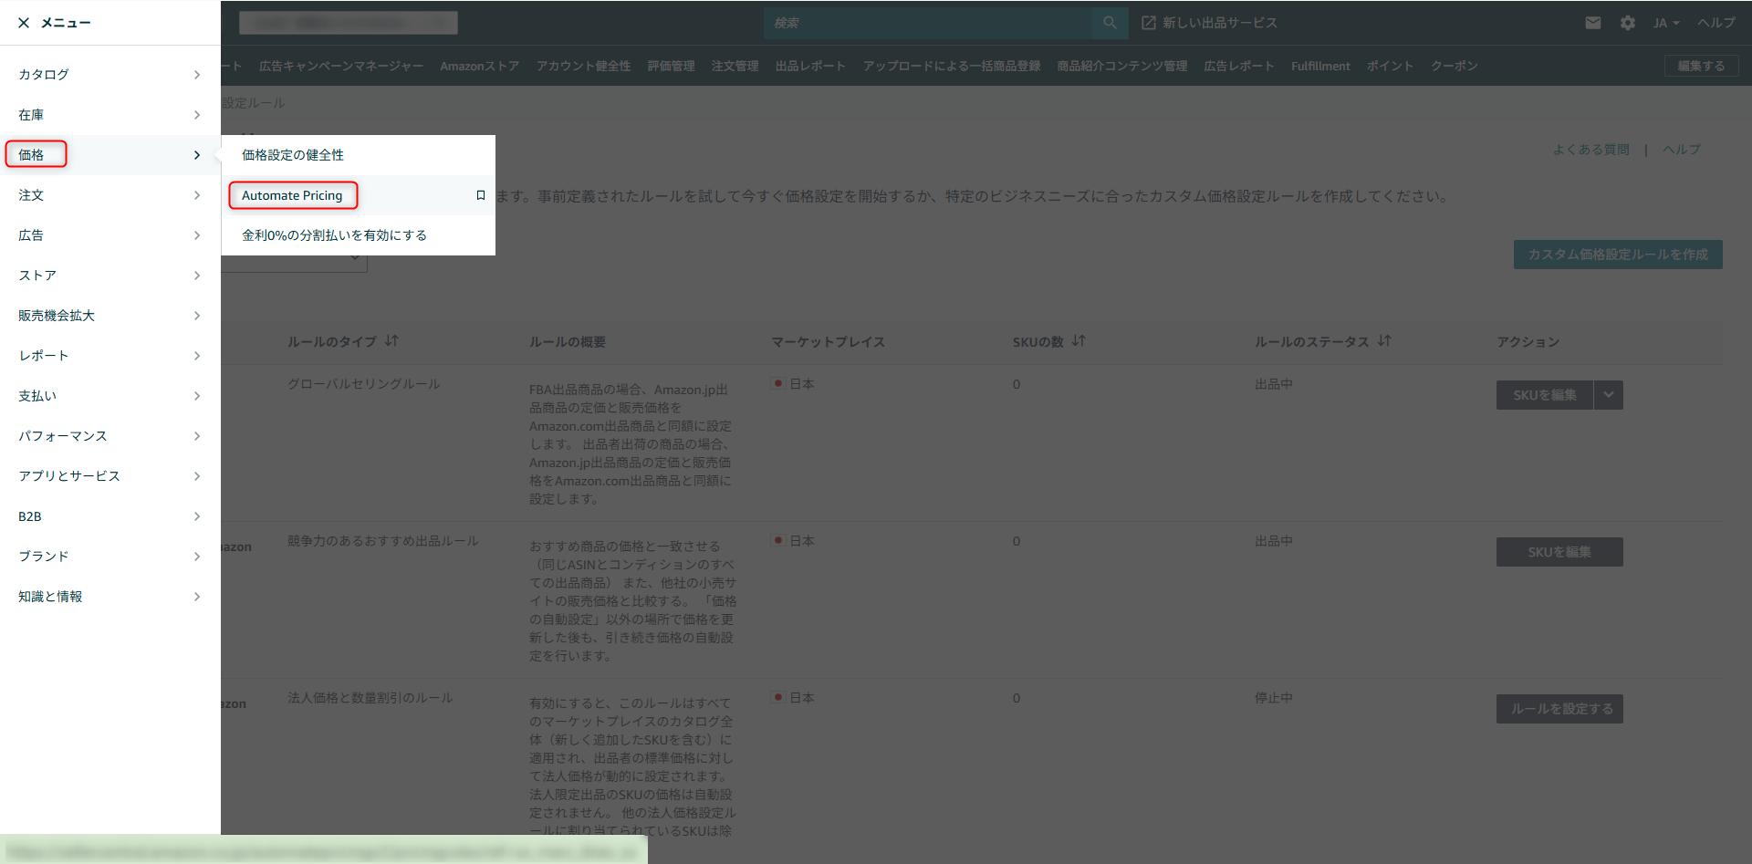Screen dimensions: 1752x864
Task: Click the ルールを設定する button
Action: (x=1559, y=709)
